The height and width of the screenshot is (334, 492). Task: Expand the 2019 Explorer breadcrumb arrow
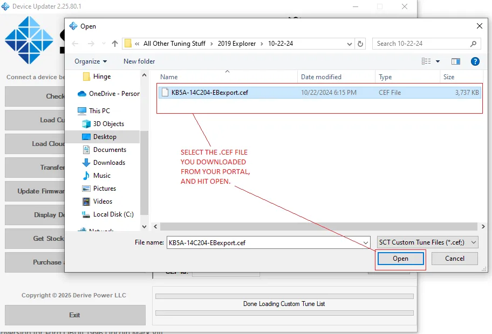point(262,44)
